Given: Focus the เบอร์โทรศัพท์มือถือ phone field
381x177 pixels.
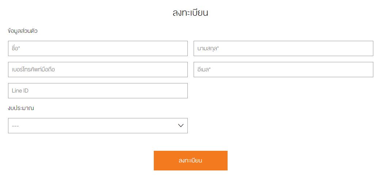Looking at the screenshot, I should coord(98,70).
